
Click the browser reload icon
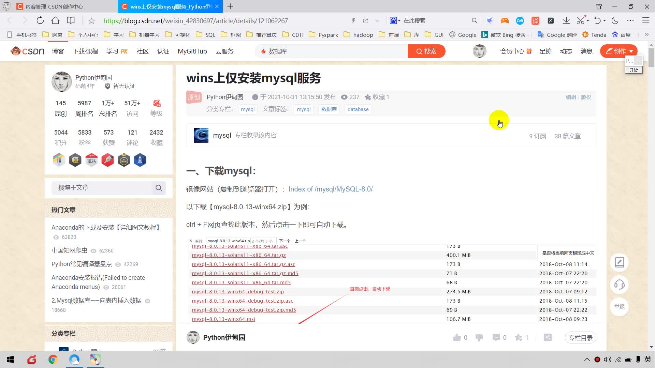[x=40, y=20]
